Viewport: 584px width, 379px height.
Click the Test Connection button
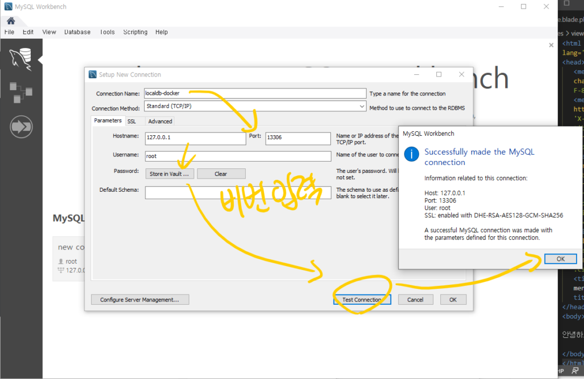362,300
